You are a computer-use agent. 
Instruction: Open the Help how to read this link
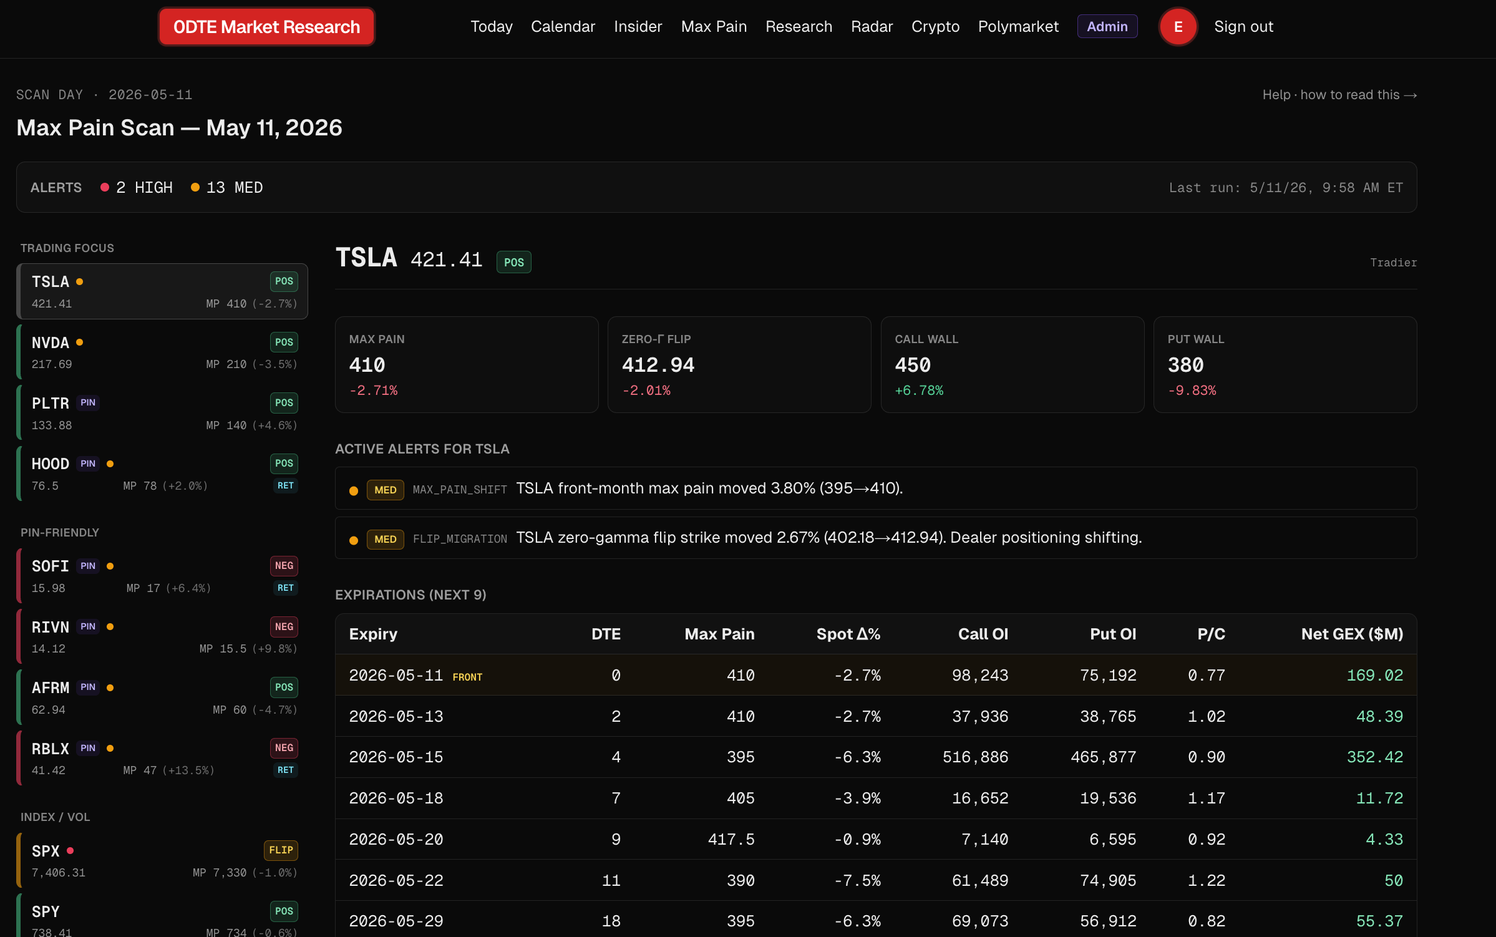(x=1339, y=95)
